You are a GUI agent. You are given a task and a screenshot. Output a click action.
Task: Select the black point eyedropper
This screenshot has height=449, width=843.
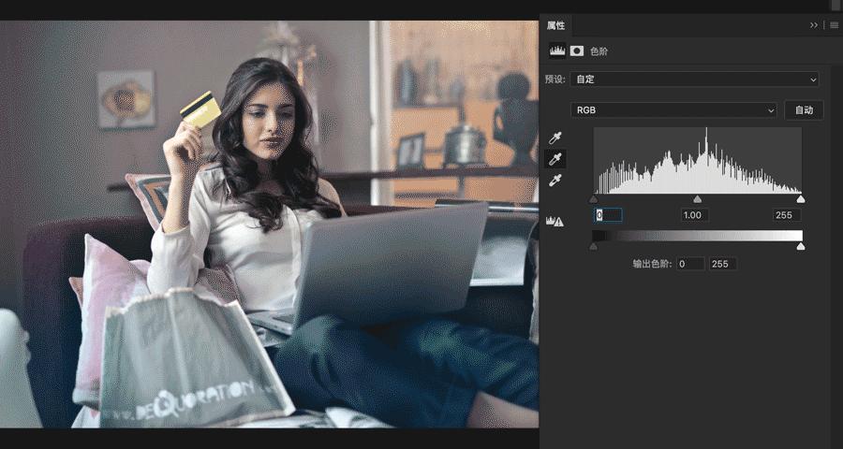(555, 138)
